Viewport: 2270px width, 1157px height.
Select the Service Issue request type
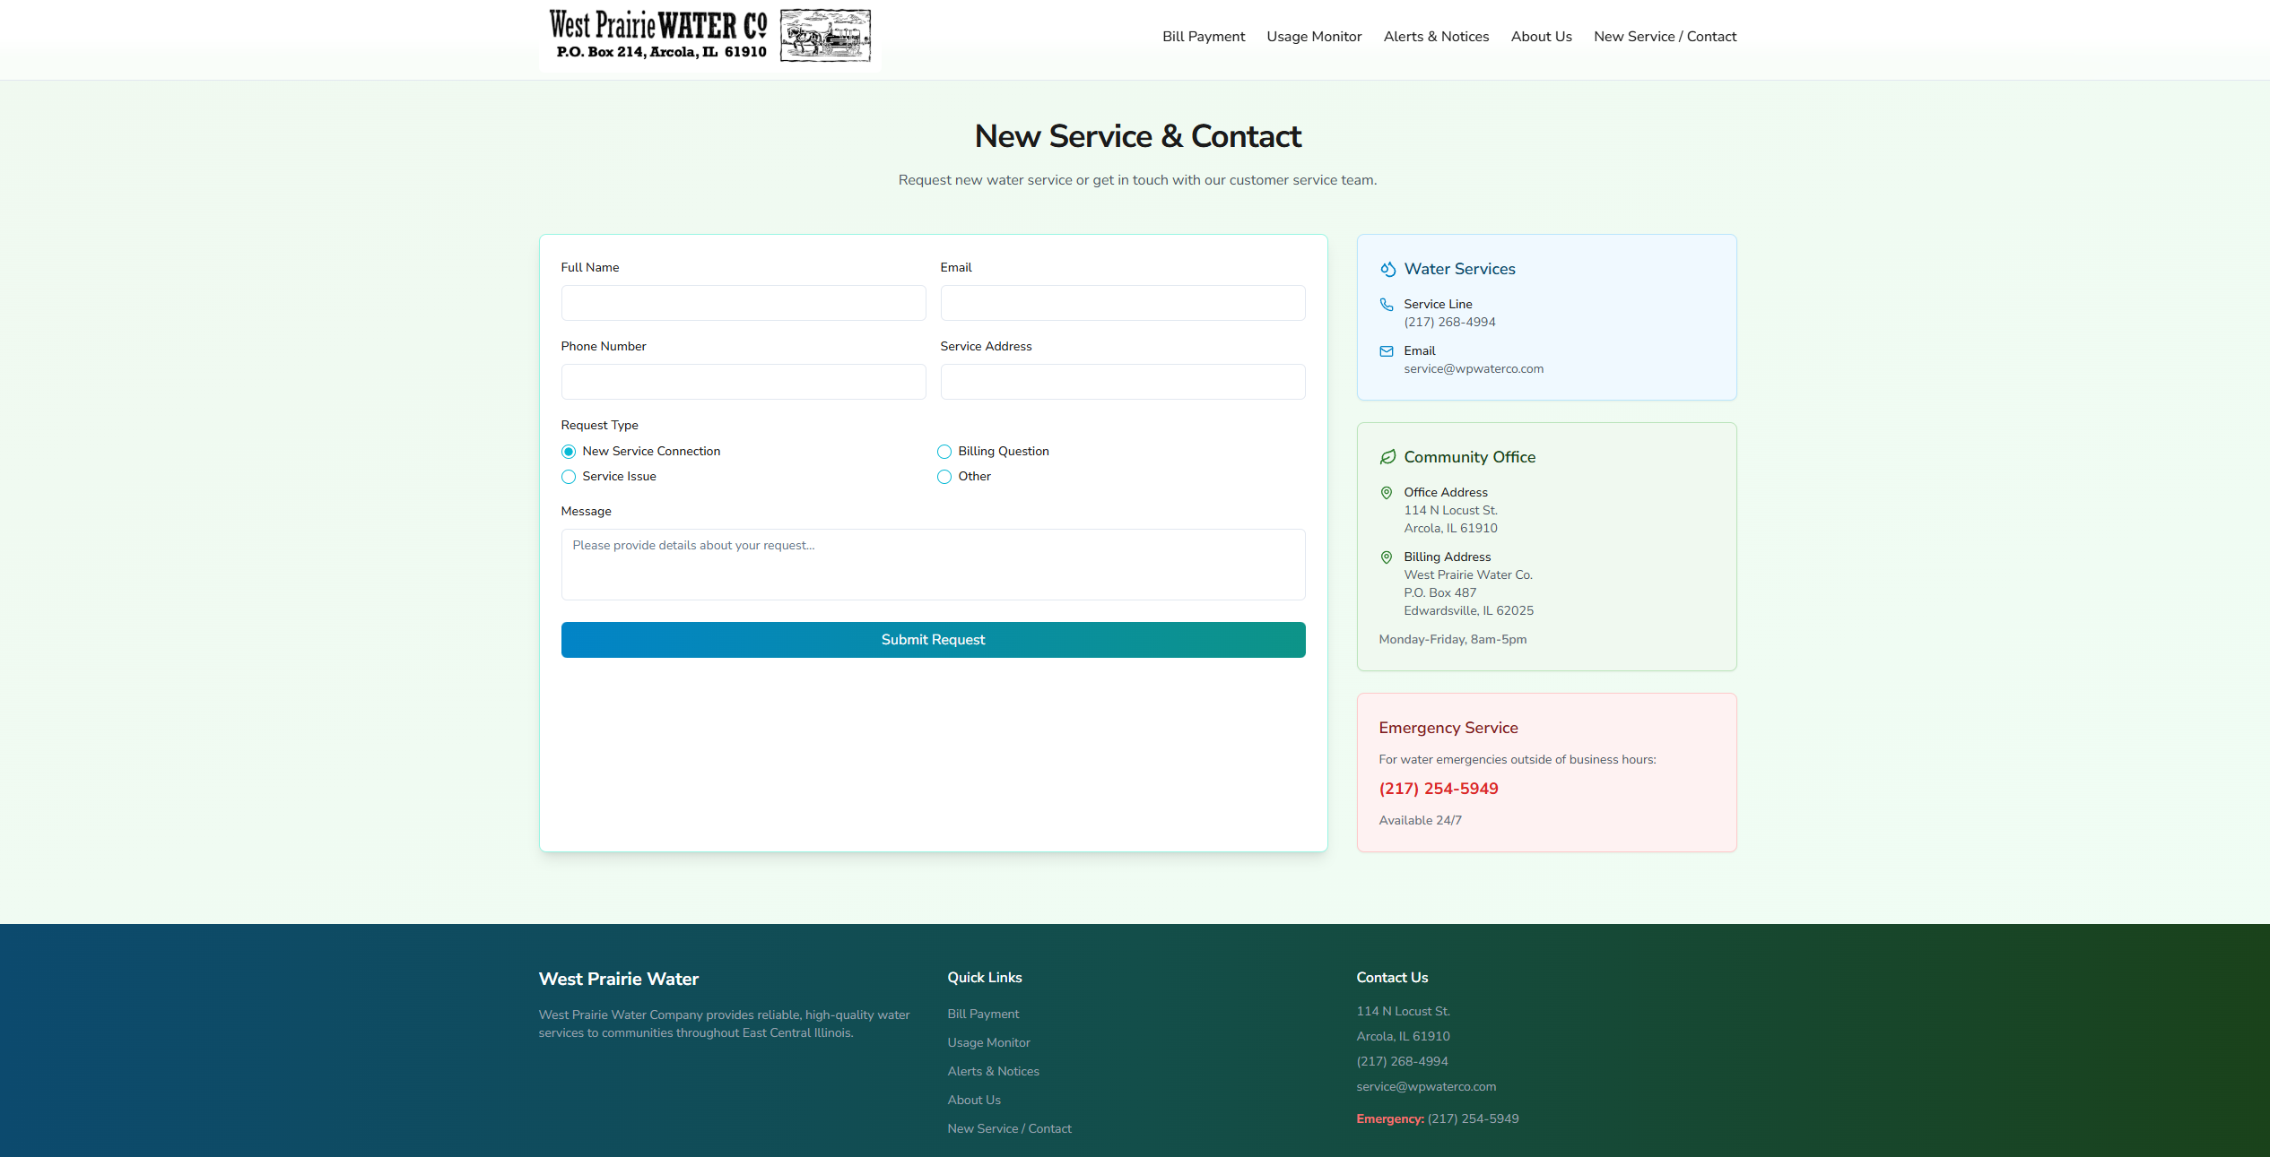pos(568,477)
